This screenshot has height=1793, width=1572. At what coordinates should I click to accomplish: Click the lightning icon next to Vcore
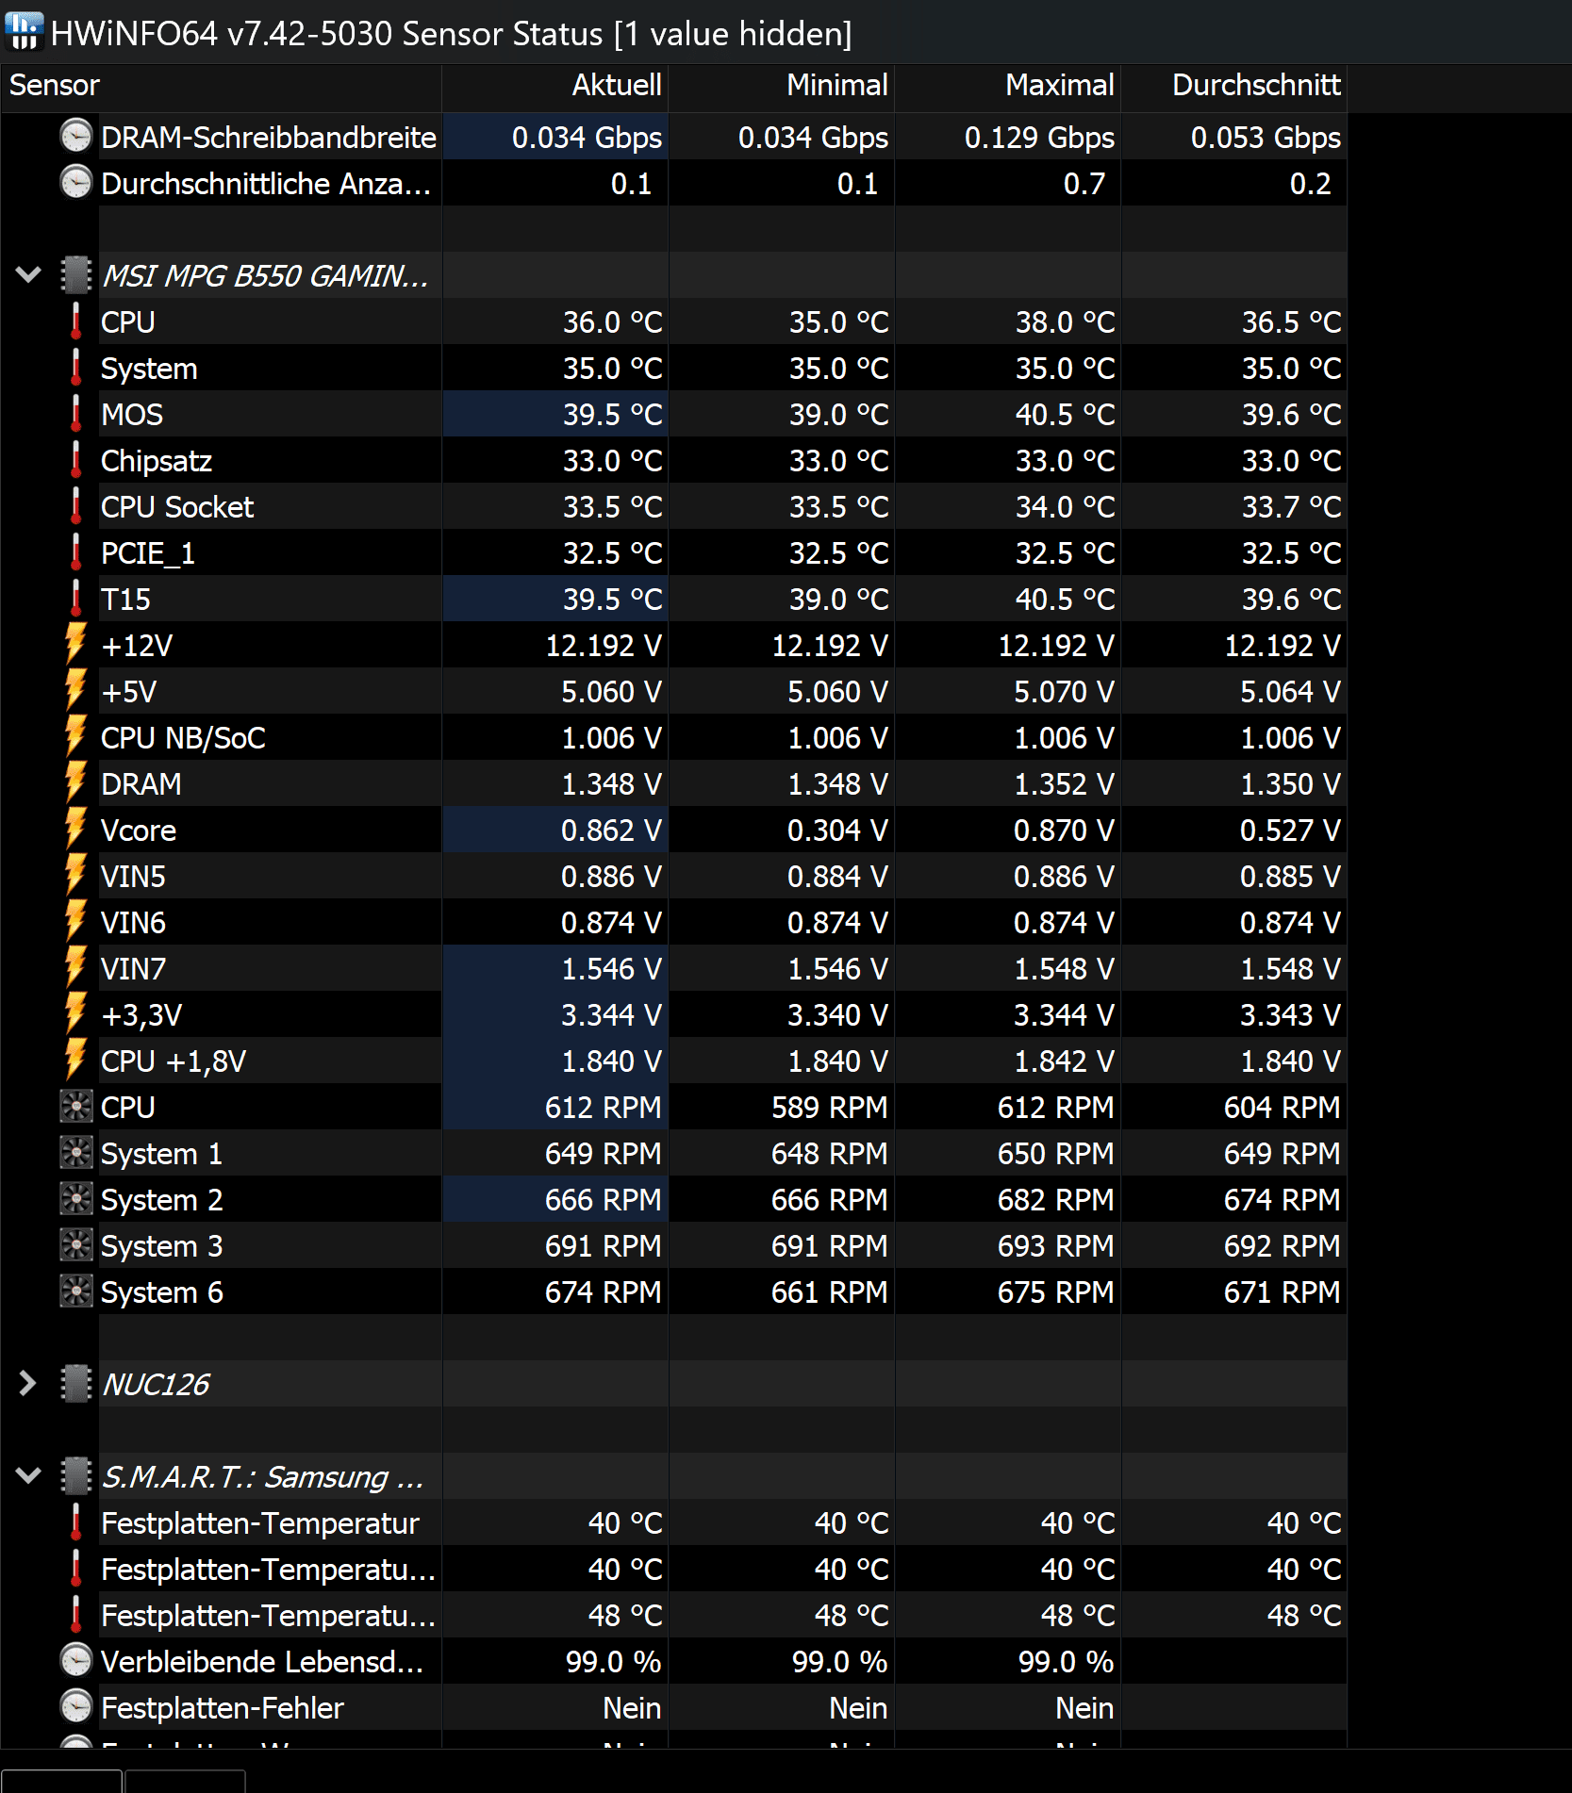tap(75, 830)
